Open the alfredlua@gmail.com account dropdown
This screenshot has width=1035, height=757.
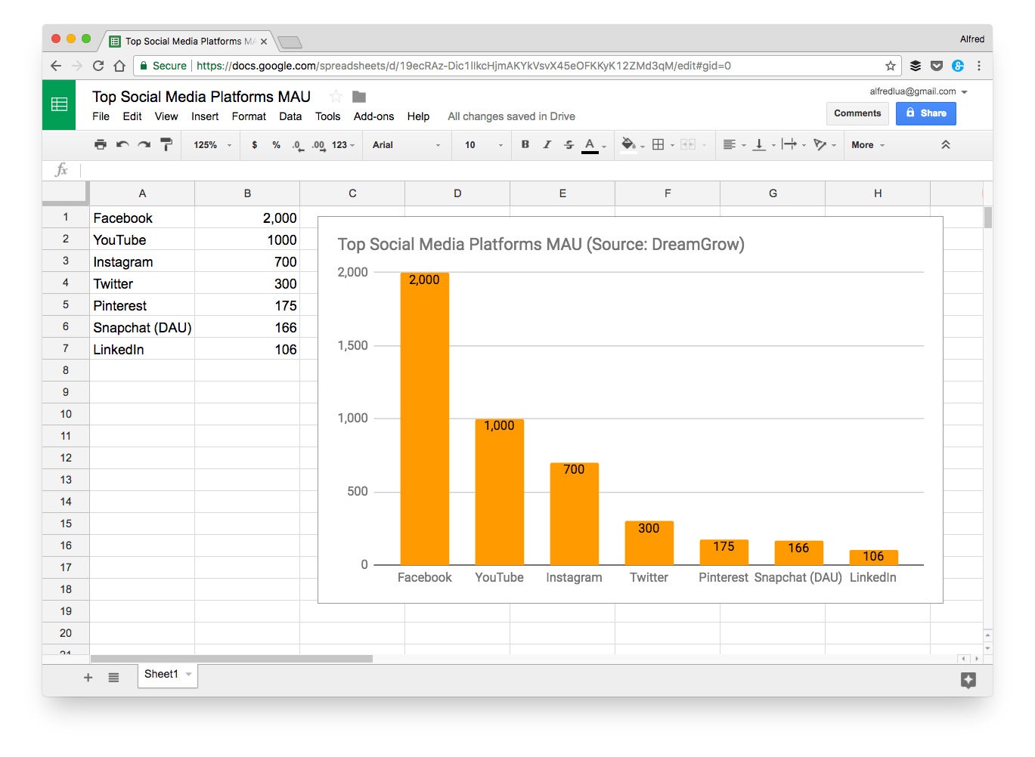pyautogui.click(x=919, y=91)
